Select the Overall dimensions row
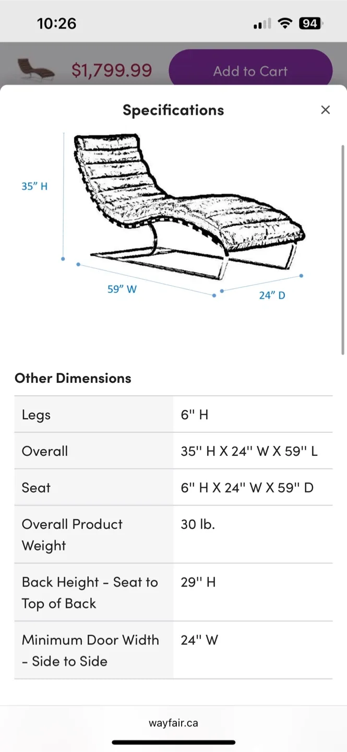The image size is (347, 752). click(173, 451)
